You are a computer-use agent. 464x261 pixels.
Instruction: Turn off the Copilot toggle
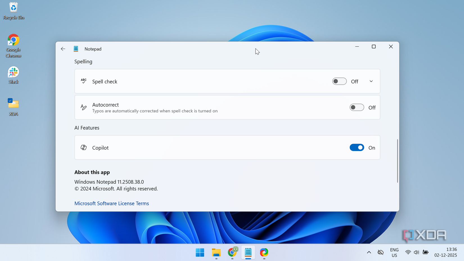[357, 148]
